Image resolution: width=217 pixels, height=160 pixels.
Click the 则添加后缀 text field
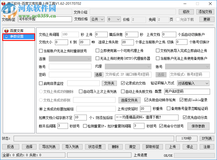tap(147, 118)
